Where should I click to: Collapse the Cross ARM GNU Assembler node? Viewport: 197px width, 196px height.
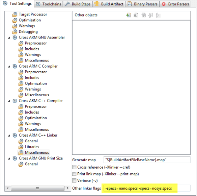pyautogui.click(x=9, y=38)
